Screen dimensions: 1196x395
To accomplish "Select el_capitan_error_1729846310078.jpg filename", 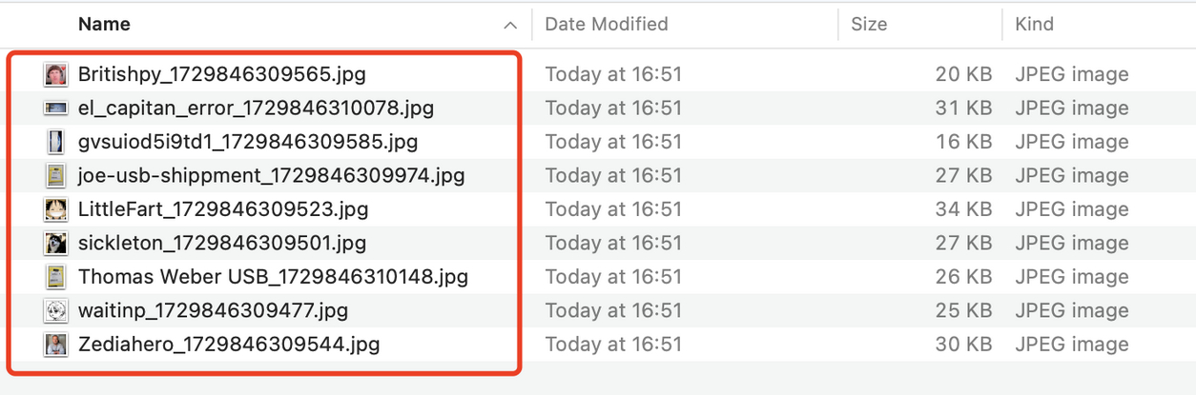I will coord(256,109).
